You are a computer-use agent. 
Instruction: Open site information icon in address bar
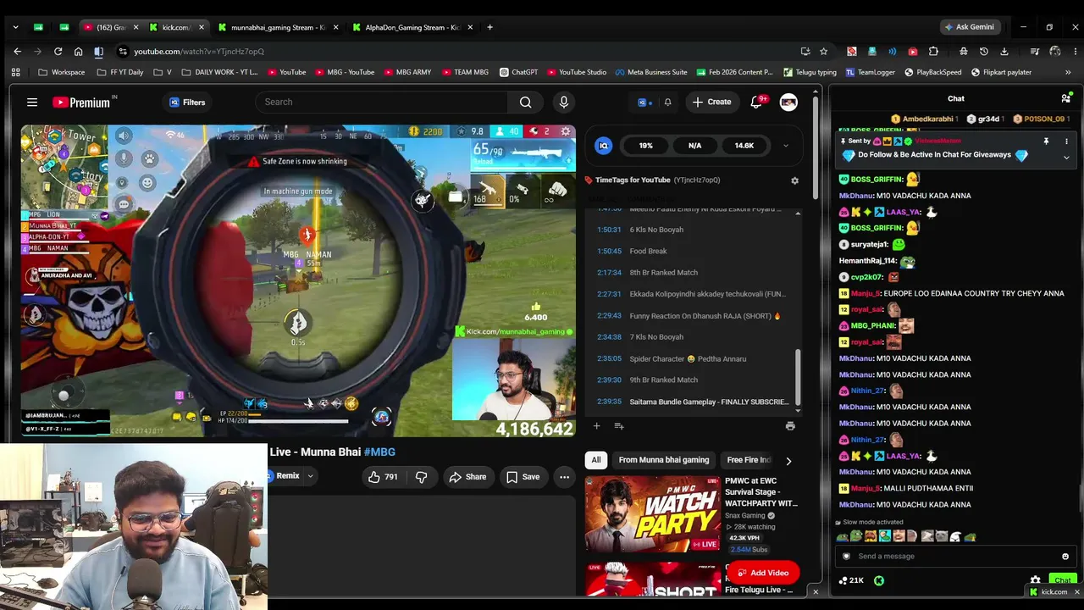[x=123, y=52]
